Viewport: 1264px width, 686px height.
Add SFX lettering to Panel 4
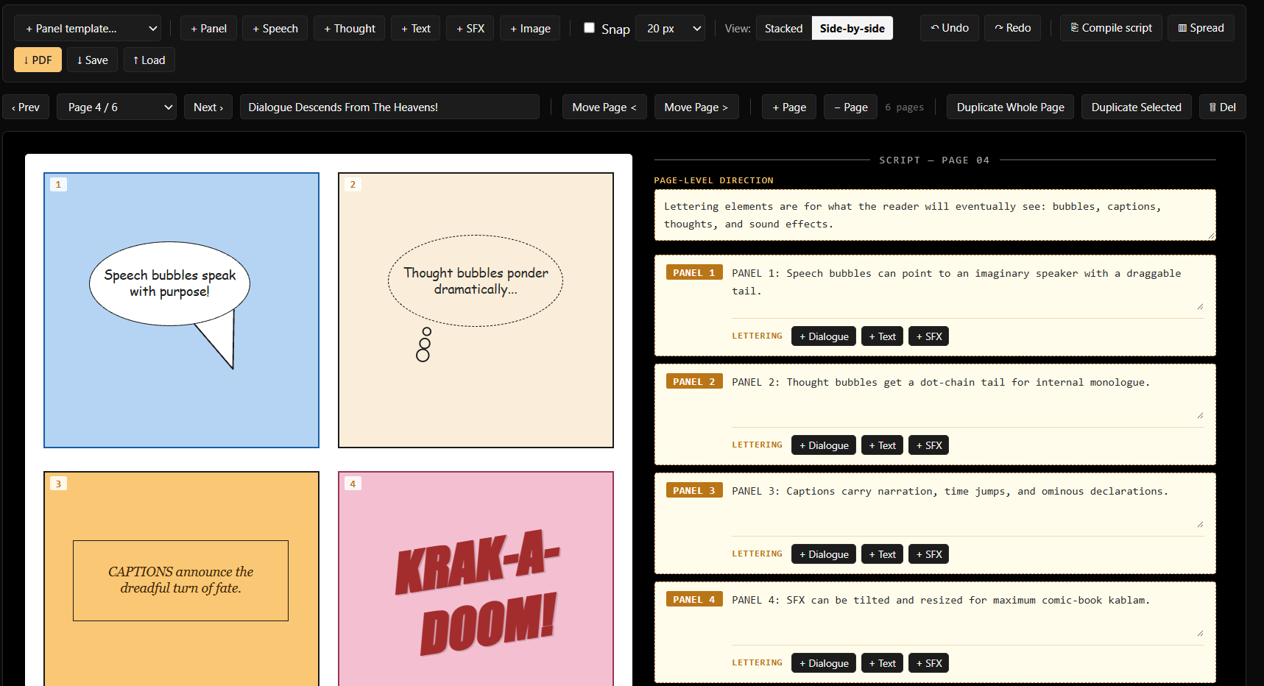point(928,663)
